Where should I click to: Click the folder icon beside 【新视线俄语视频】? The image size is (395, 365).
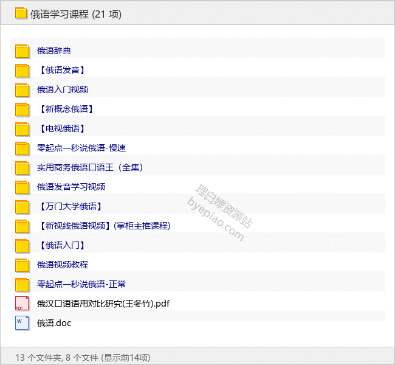click(x=22, y=226)
